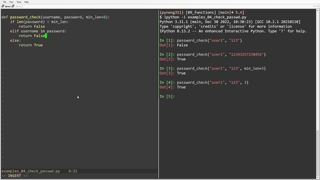This screenshot has height=180, width=320.
Task: Click the 'elif username in password:' line
Action: (x=38, y=31)
